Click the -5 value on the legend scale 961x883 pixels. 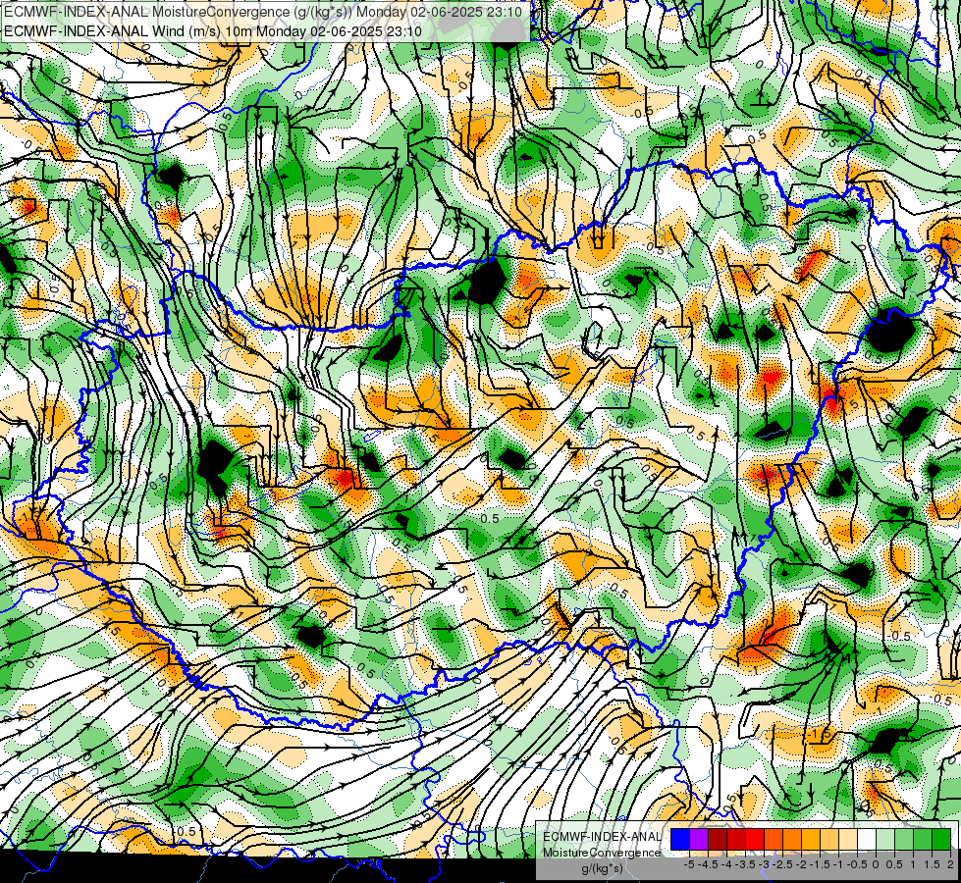tap(689, 864)
